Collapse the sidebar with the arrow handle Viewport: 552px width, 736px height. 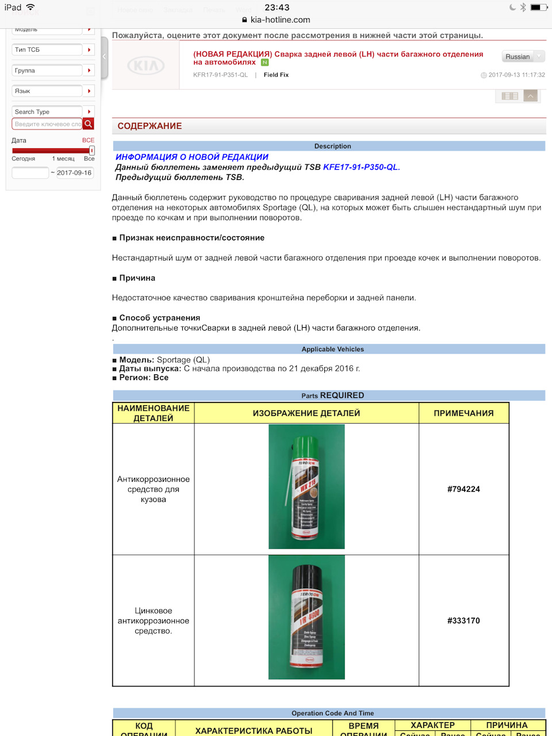click(104, 57)
